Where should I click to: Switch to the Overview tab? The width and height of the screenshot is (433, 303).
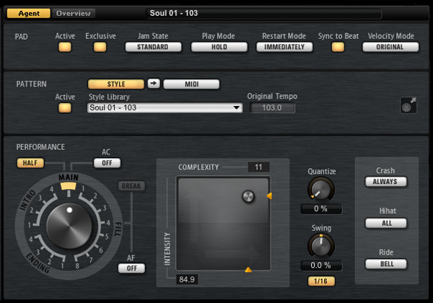(74, 13)
